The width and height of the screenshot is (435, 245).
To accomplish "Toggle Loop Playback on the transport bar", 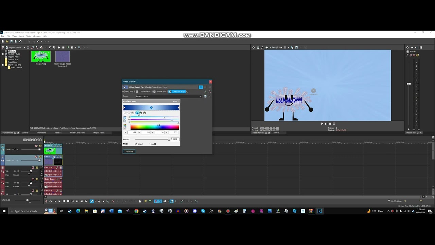I will [51, 201].
